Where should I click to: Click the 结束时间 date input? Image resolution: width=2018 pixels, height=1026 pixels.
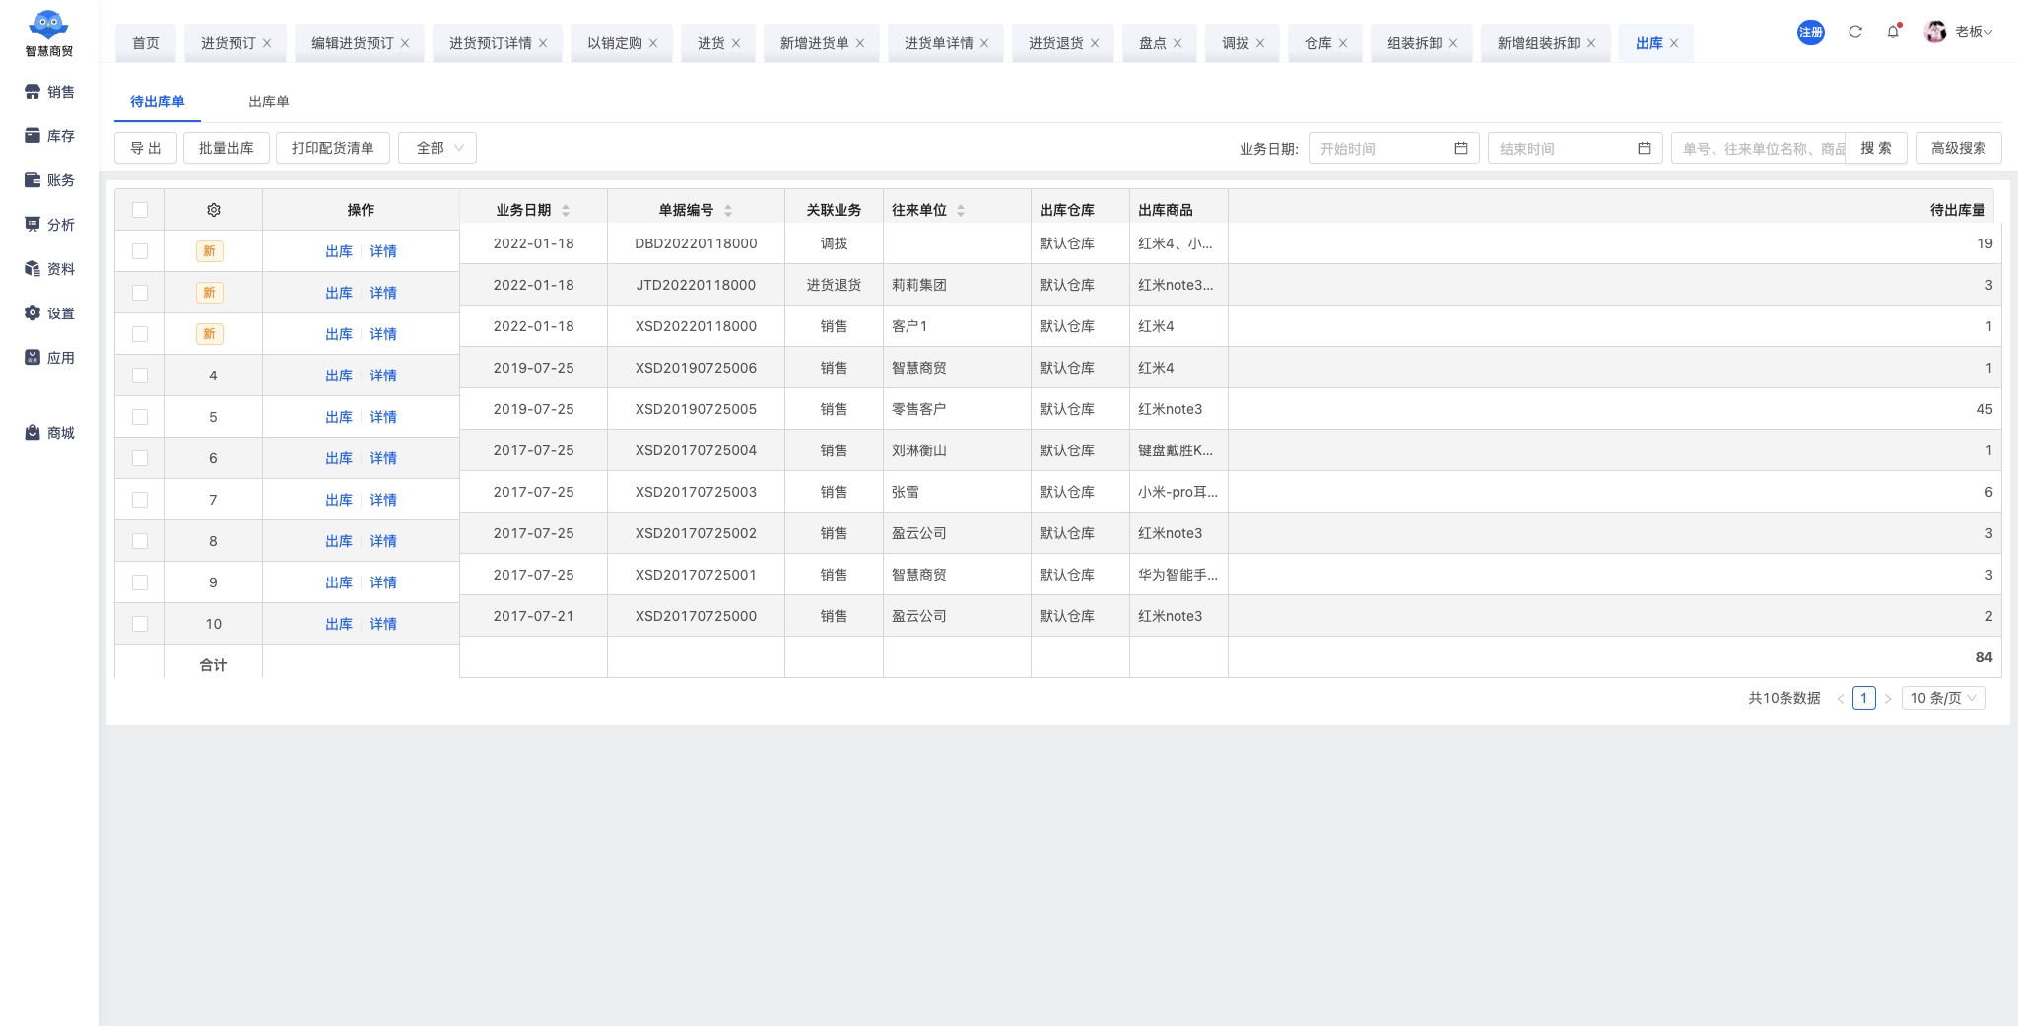point(1575,148)
